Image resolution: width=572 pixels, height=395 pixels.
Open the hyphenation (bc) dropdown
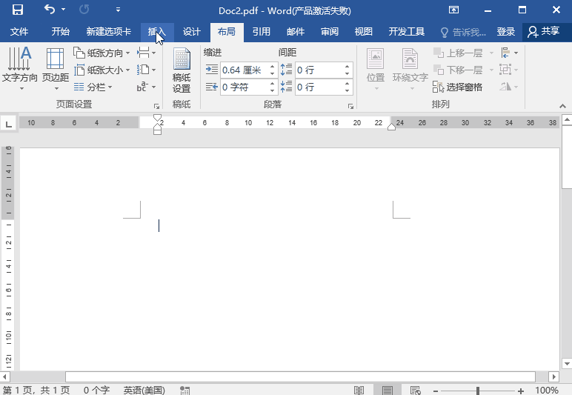[147, 87]
